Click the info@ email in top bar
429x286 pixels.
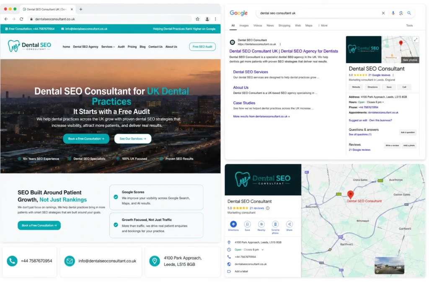[86, 29]
